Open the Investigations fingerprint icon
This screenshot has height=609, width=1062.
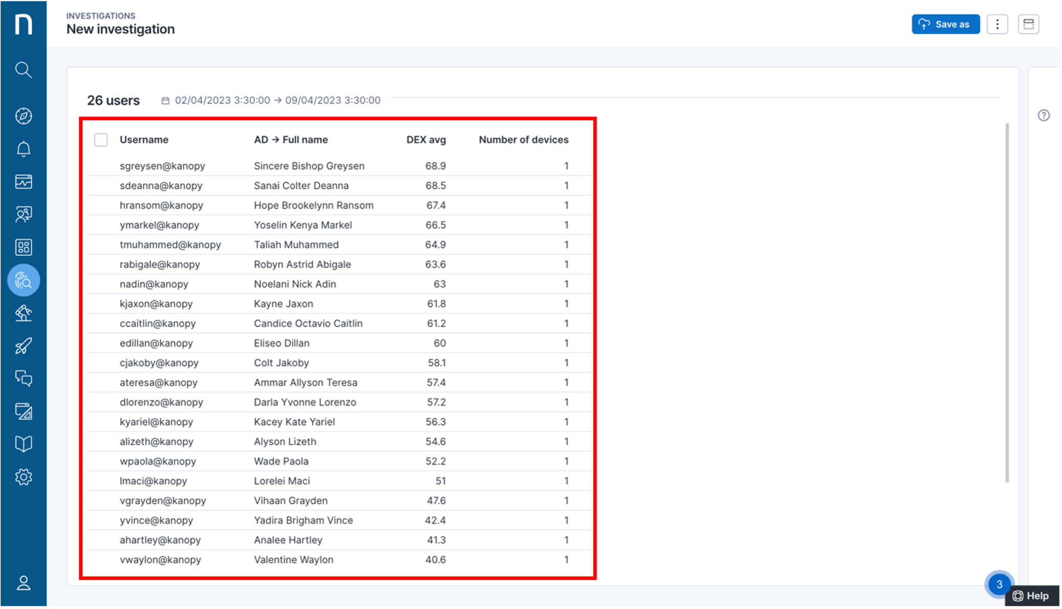click(x=23, y=280)
